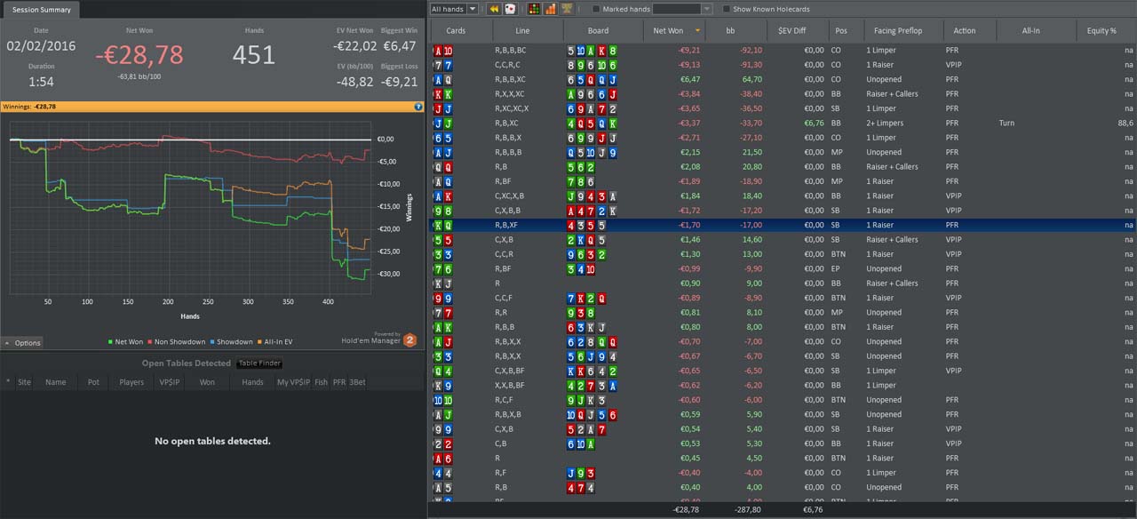Expand the graph Options panel
The image size is (1137, 519).
click(22, 343)
